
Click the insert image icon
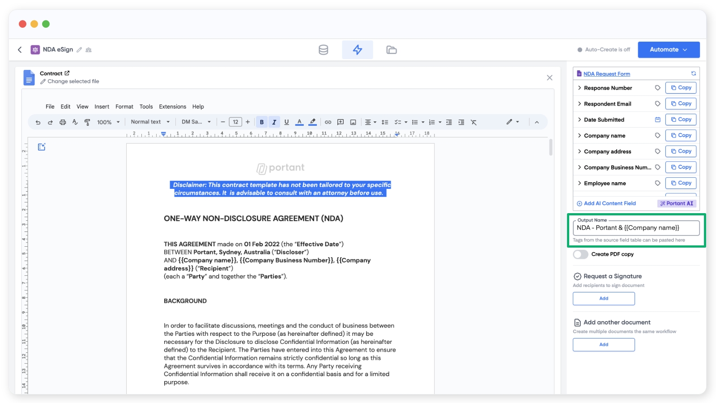click(x=353, y=122)
